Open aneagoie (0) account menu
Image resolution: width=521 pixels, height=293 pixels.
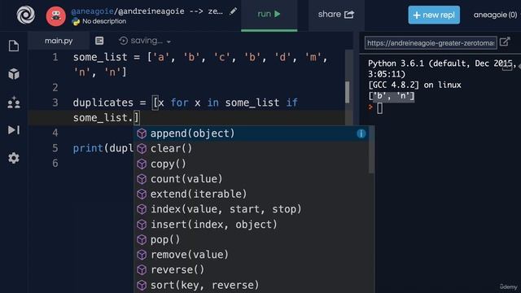495,15
